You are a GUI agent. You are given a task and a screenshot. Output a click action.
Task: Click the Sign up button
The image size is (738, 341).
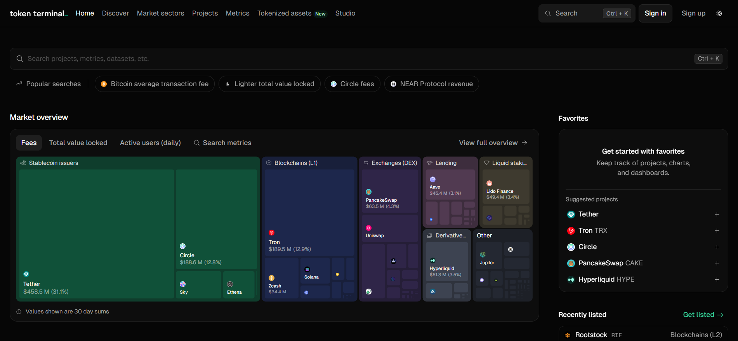pos(693,13)
